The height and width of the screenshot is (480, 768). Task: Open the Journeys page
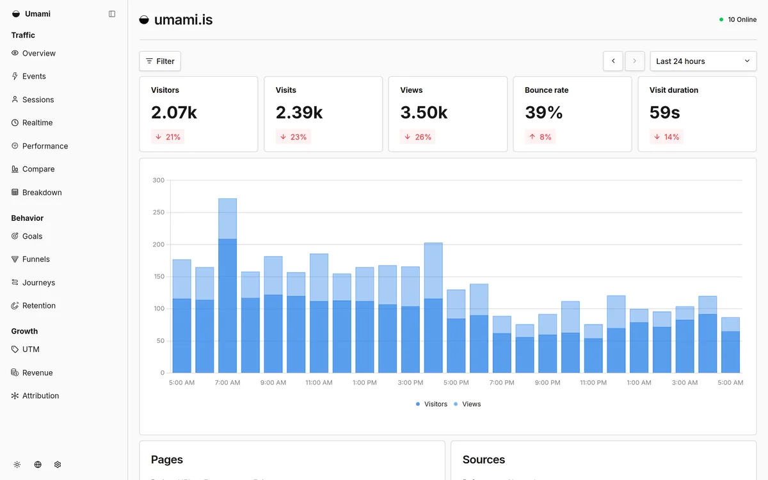(38, 282)
